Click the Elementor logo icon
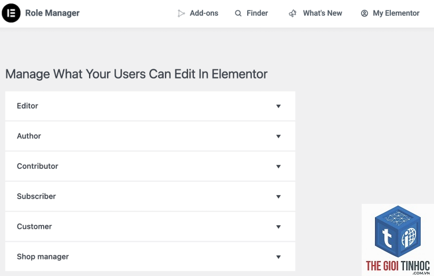Image resolution: width=434 pixels, height=276 pixels. point(11,13)
